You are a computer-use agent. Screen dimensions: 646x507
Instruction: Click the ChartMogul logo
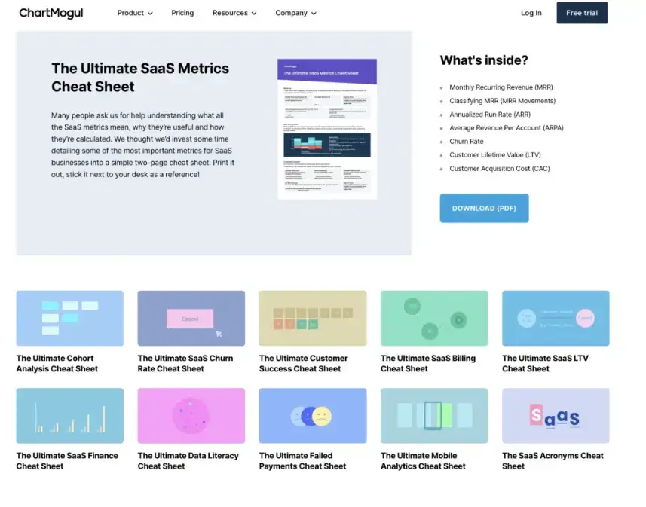click(51, 12)
